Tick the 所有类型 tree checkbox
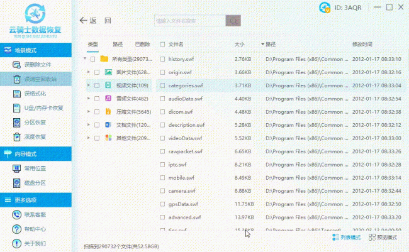The width and height of the screenshot is (409, 252). 92,59
